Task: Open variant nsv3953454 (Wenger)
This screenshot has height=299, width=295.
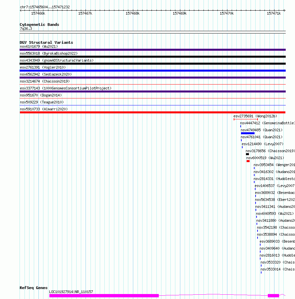Action: pyautogui.click(x=274, y=165)
